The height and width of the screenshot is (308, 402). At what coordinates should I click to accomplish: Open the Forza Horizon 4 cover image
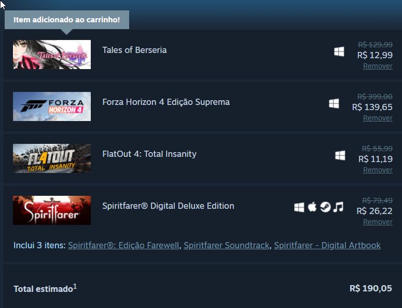(x=52, y=106)
